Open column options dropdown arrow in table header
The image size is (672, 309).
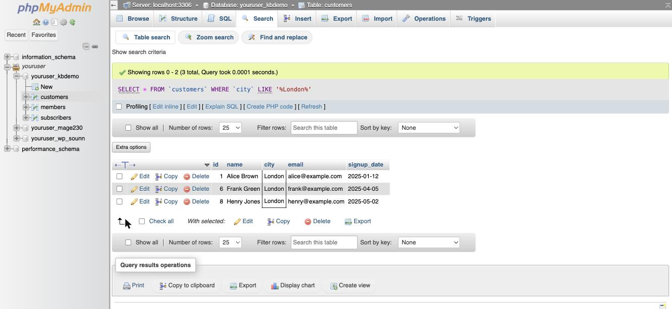click(x=207, y=165)
